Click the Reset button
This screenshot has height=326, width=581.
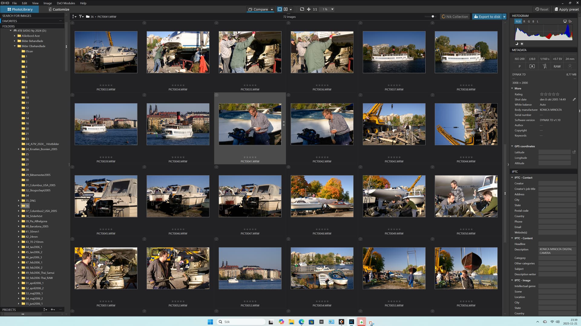[x=542, y=9]
